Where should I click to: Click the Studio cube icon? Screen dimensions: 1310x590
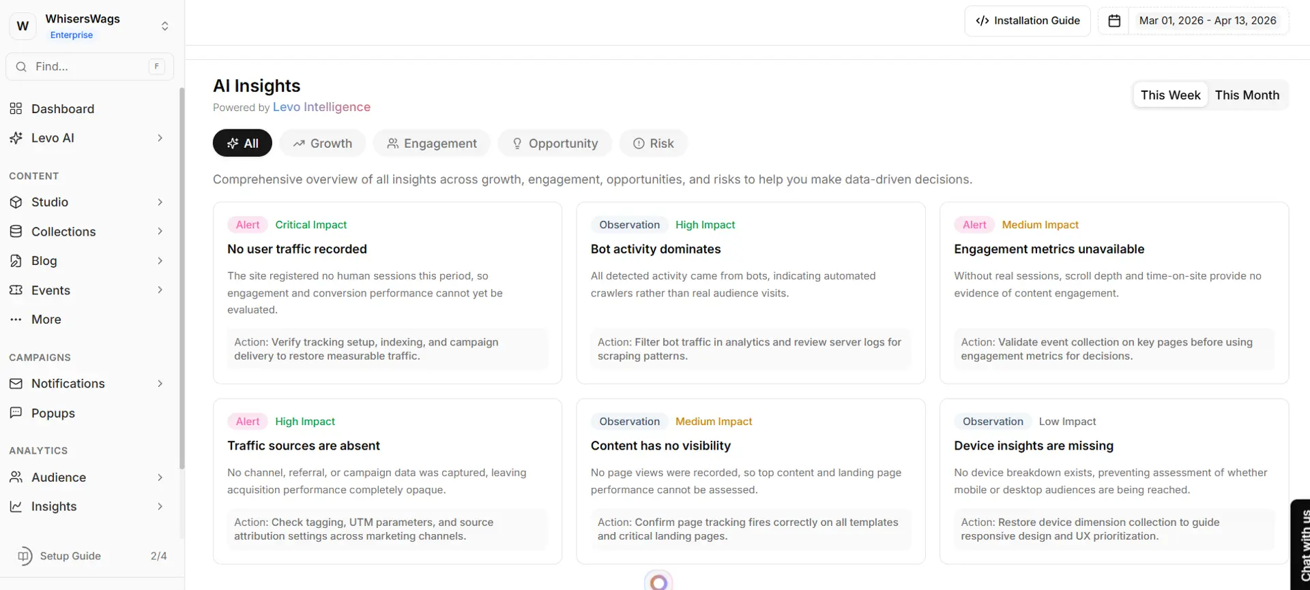[16, 202]
